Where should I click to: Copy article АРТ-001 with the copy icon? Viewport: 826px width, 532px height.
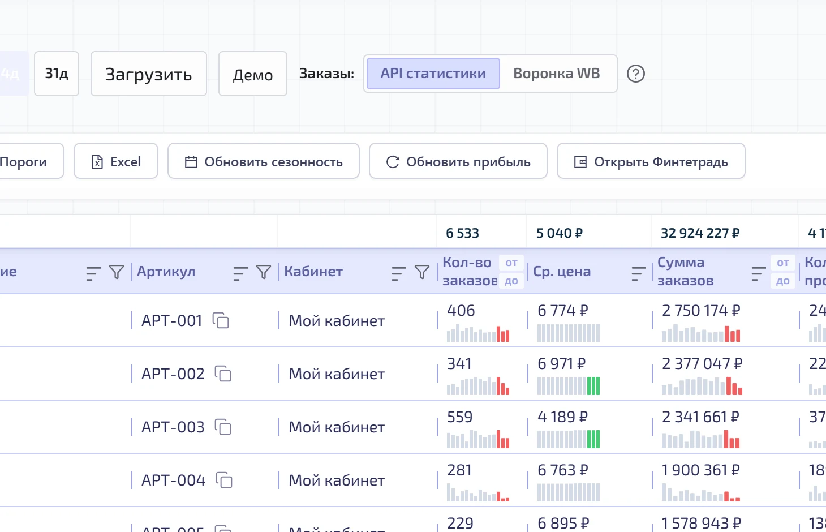coord(221,321)
